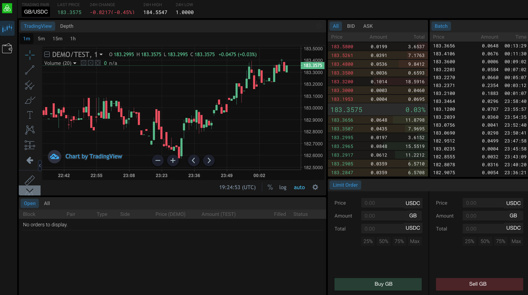The height and width of the screenshot is (295, 528).
Task: Select bid order at price 183.3656
Action: coord(378,120)
